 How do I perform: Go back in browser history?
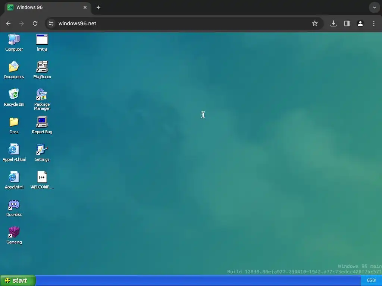point(8,23)
